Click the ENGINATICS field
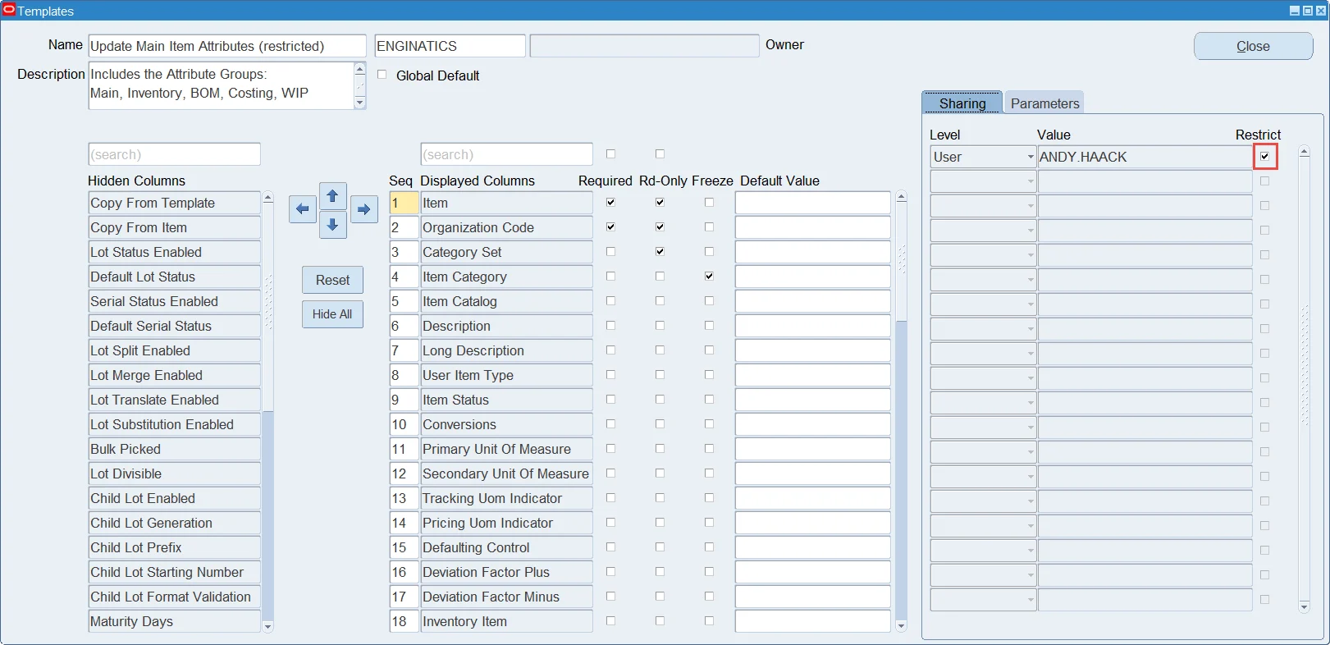1330x645 pixels. (x=450, y=46)
